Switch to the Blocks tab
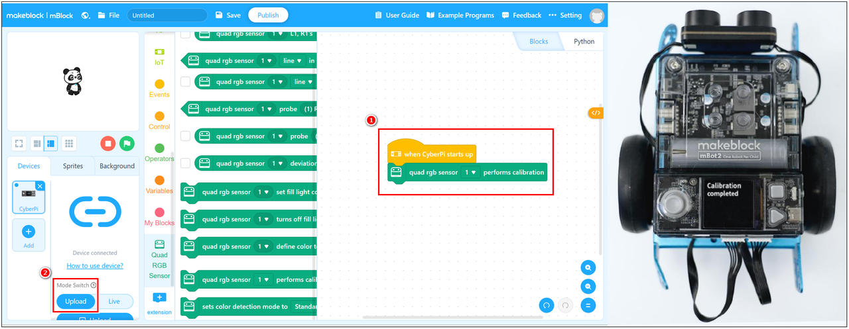 click(539, 41)
